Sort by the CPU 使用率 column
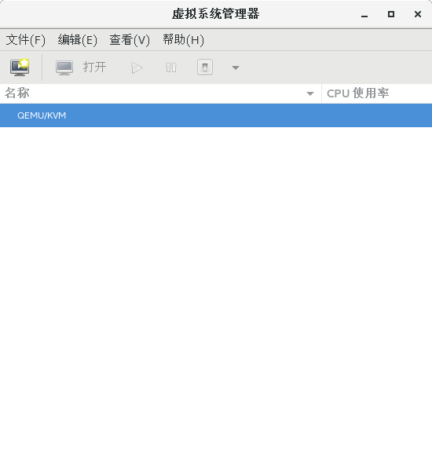 coord(377,93)
